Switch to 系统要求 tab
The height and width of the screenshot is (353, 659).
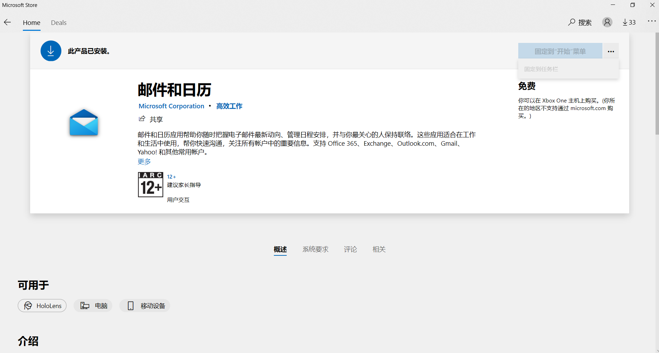315,249
